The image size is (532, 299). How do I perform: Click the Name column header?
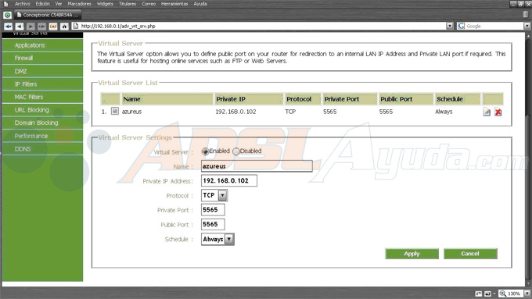click(167, 99)
